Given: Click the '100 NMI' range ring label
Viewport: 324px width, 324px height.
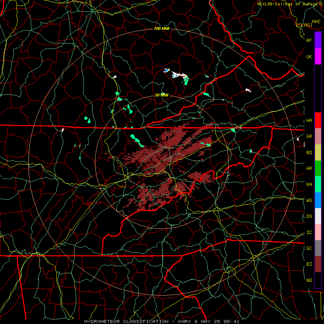Looking at the screenshot, I should click(162, 28).
